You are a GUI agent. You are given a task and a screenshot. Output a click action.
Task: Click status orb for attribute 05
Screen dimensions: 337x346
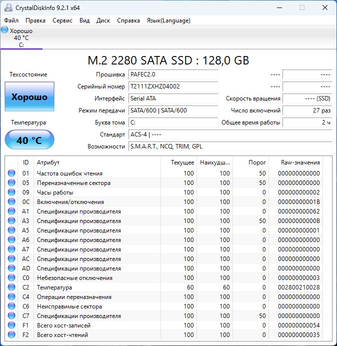coord(11,182)
